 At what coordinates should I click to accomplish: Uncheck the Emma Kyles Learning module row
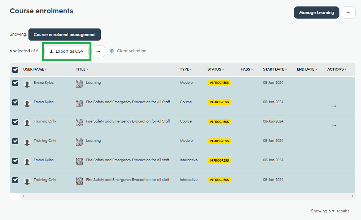point(15,83)
